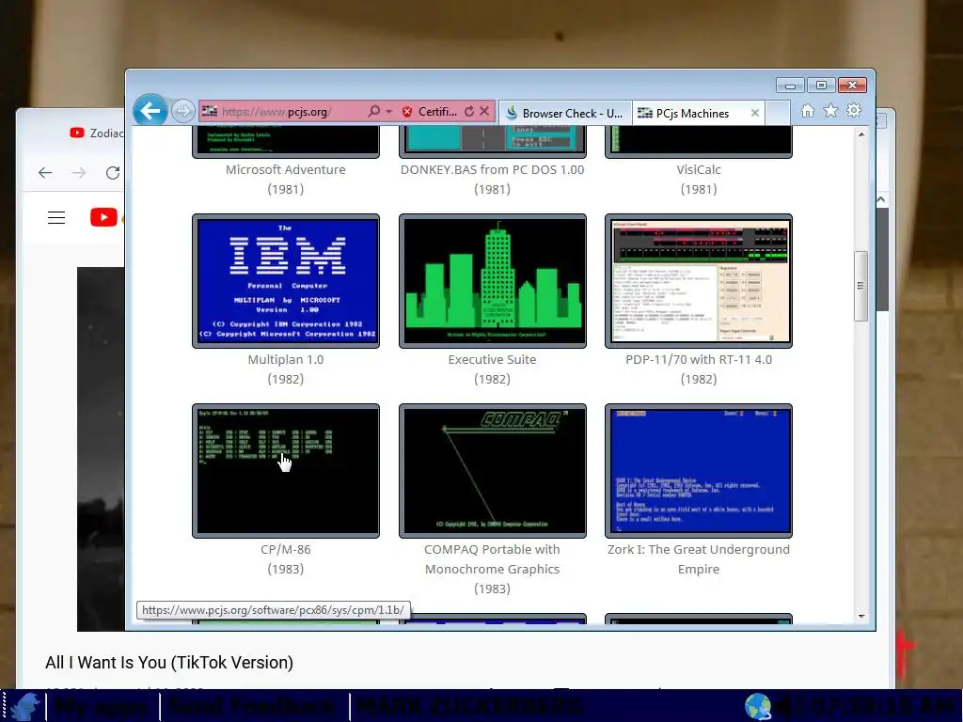Viewport: 963px width, 722px height.
Task: Go to the Internet Explorer home page
Action: click(808, 111)
